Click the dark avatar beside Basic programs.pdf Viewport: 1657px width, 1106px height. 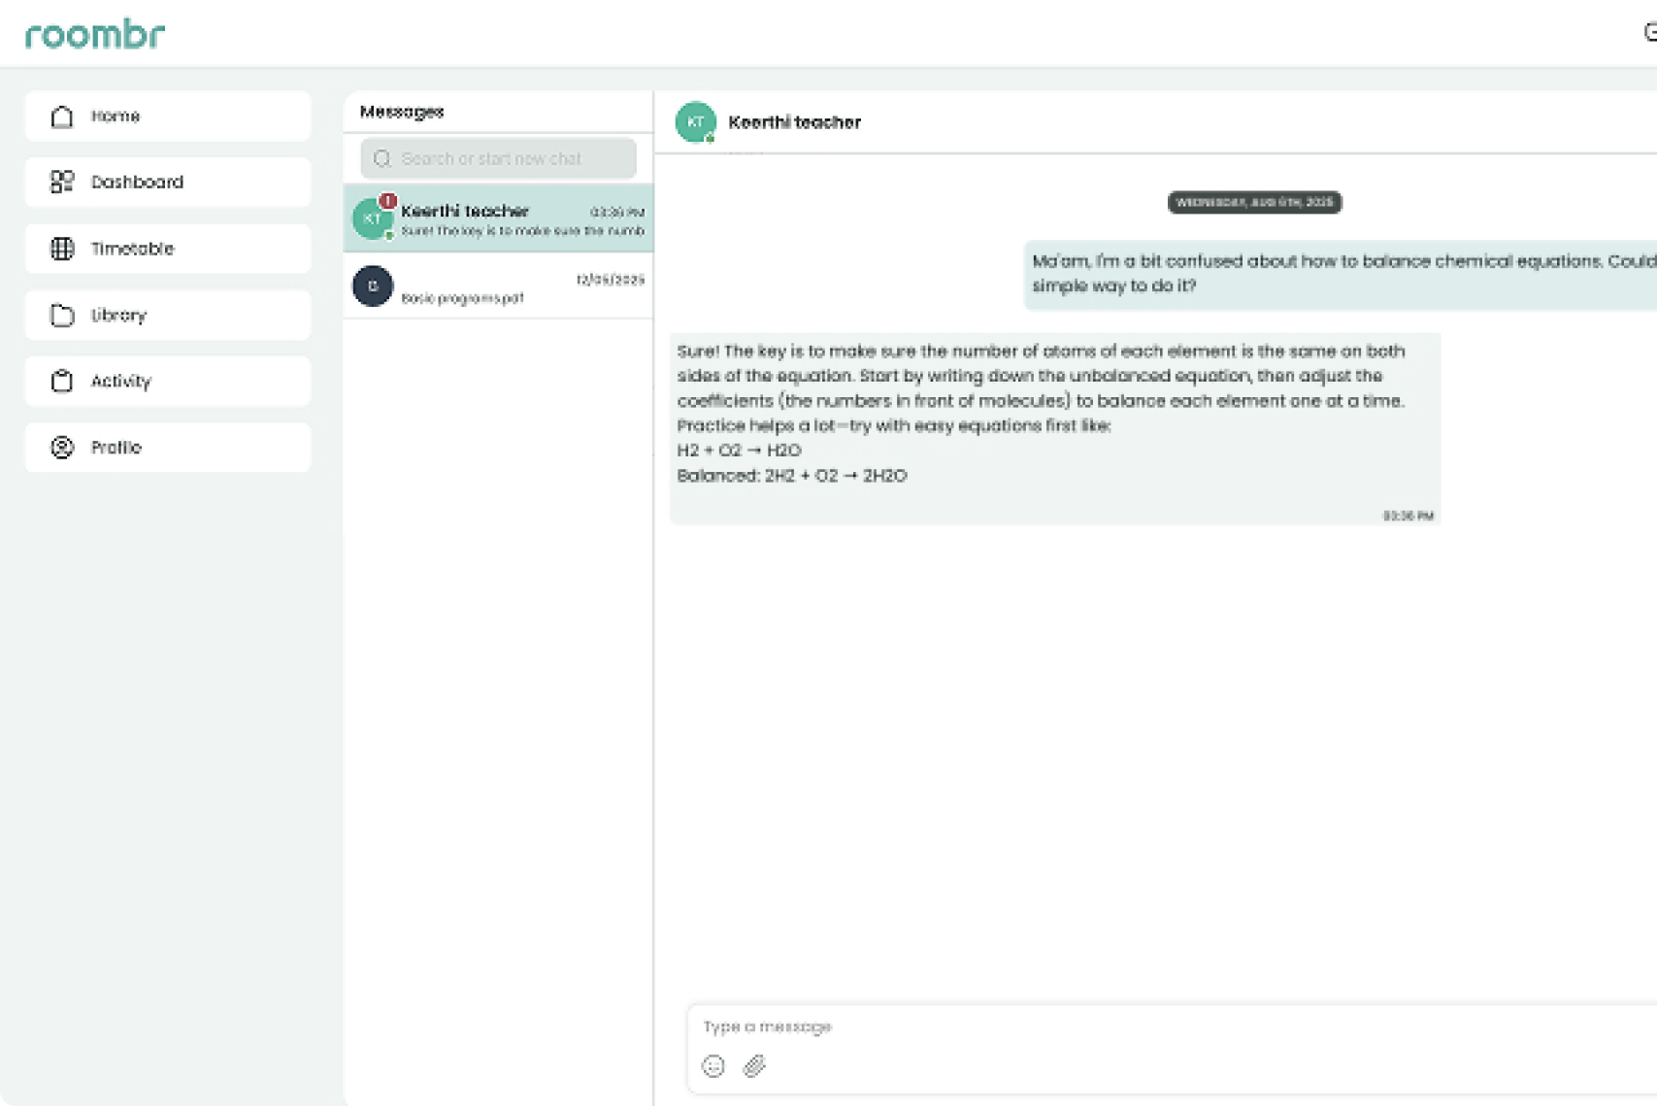click(x=373, y=285)
